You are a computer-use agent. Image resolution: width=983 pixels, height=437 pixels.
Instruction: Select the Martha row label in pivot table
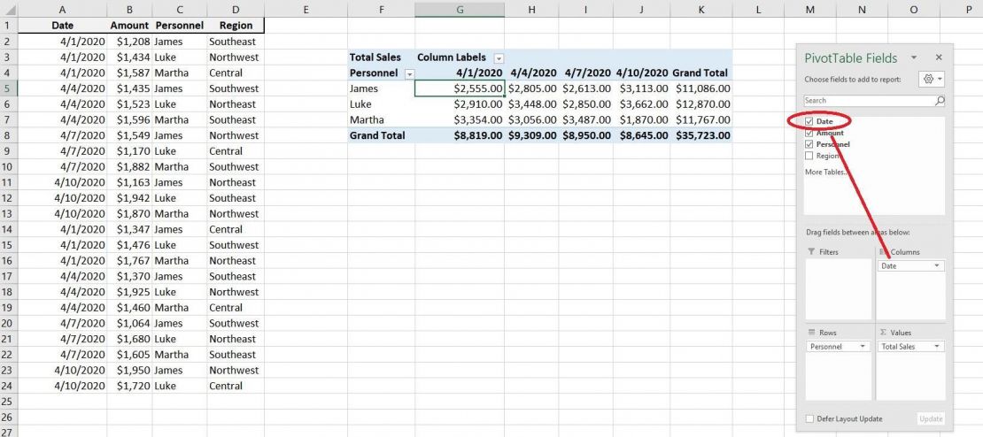381,119
